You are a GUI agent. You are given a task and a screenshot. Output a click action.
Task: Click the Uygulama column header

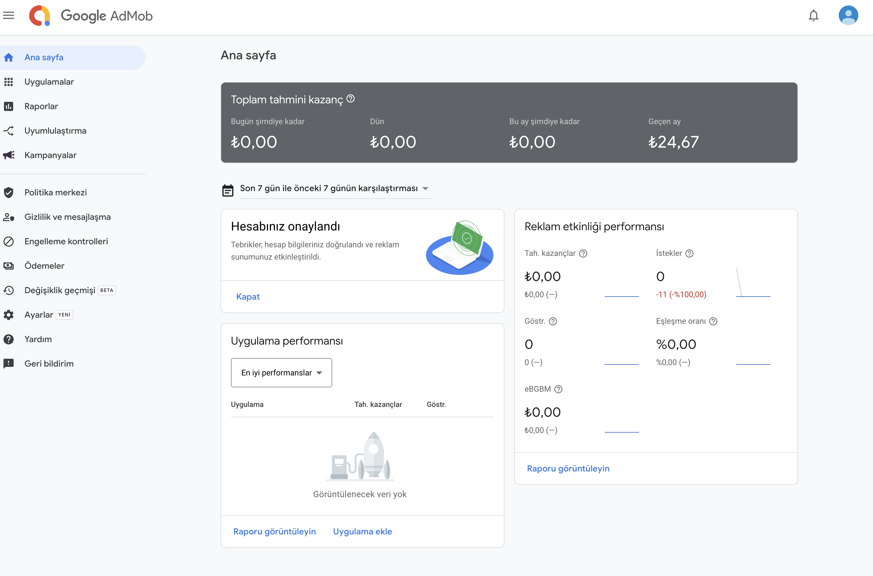[247, 404]
